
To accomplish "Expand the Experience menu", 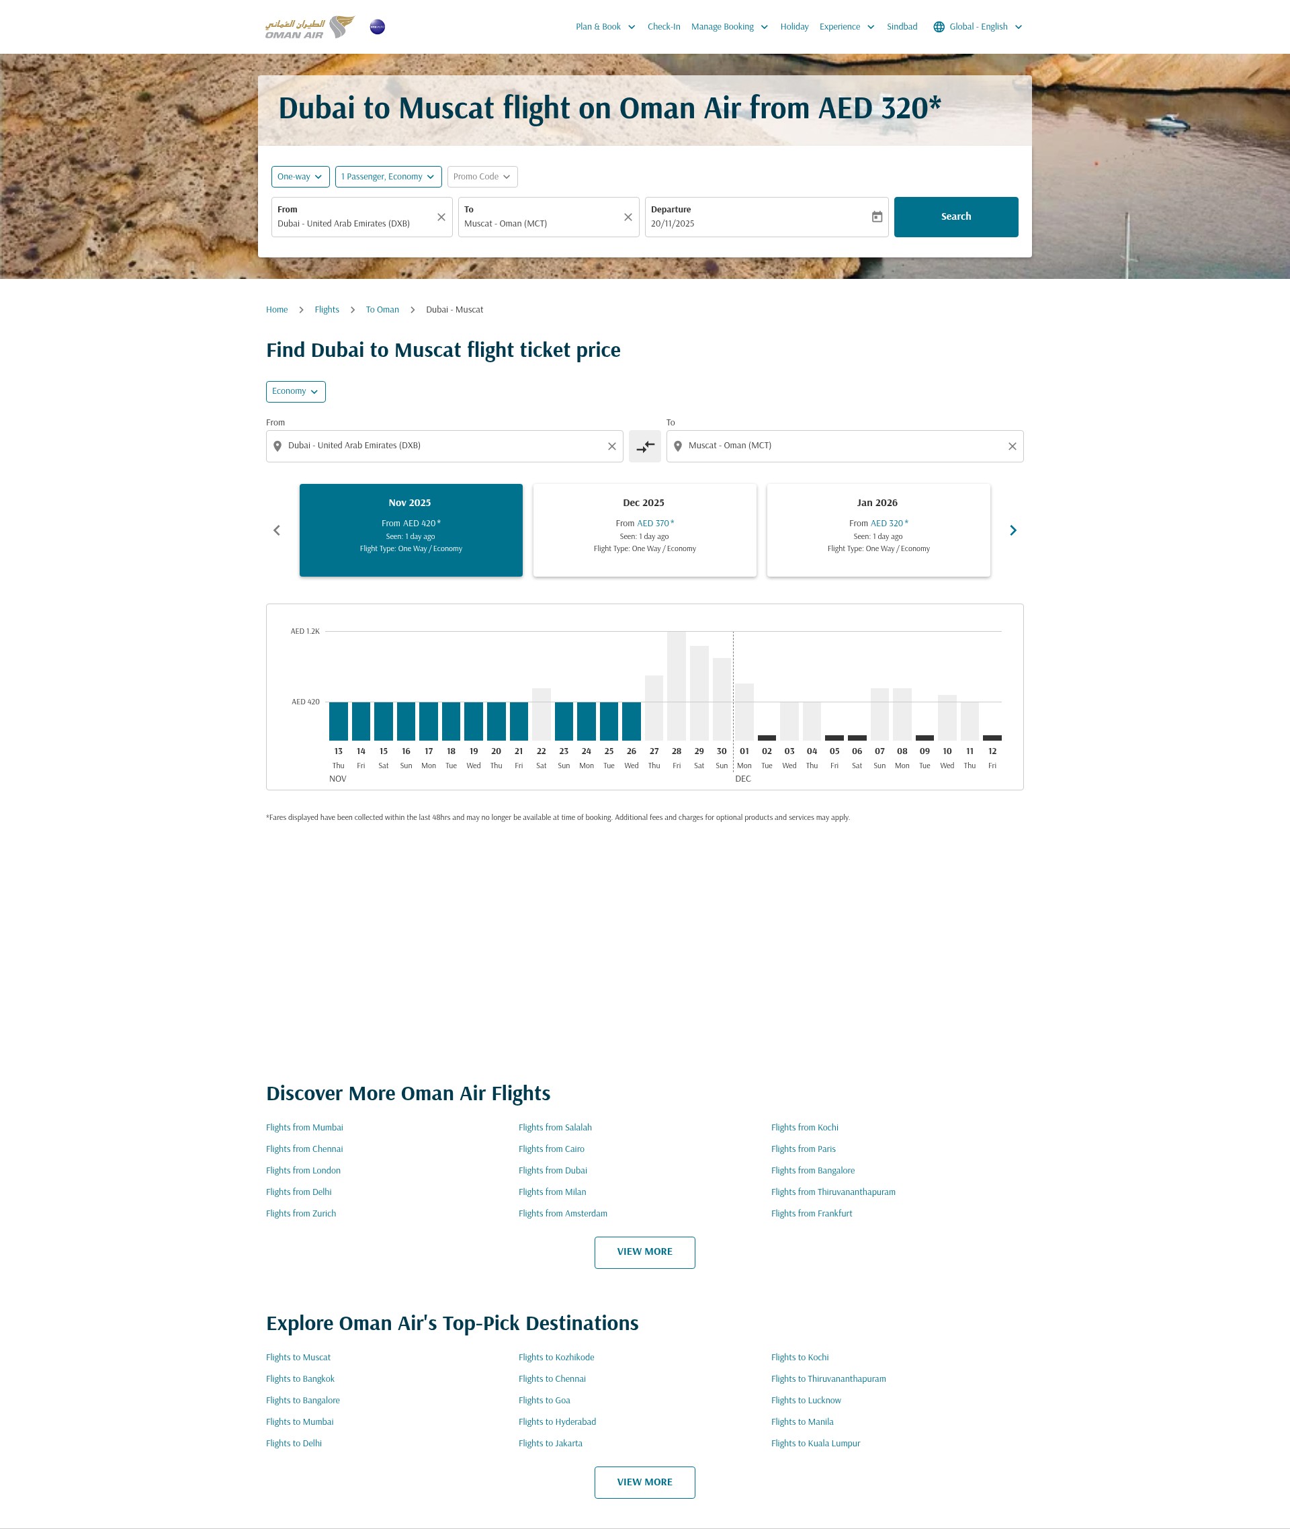I will [847, 27].
